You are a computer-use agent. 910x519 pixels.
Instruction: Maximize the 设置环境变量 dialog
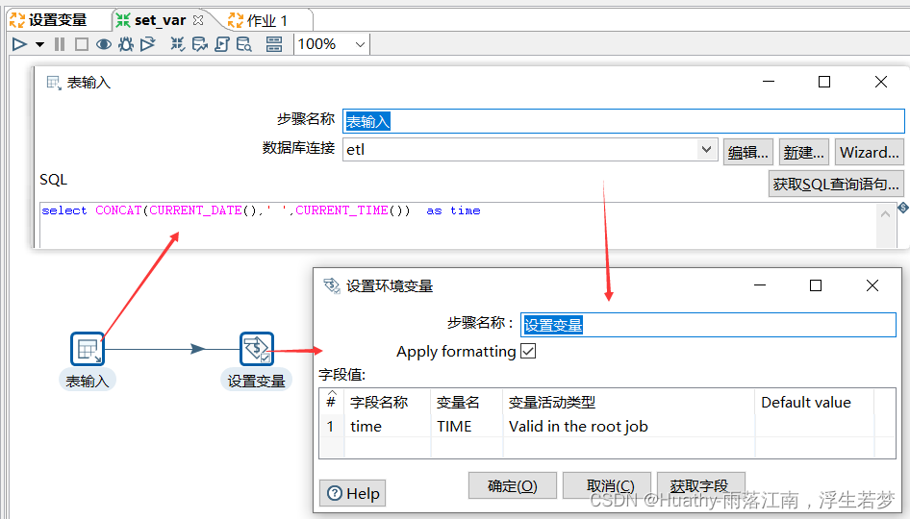point(816,285)
